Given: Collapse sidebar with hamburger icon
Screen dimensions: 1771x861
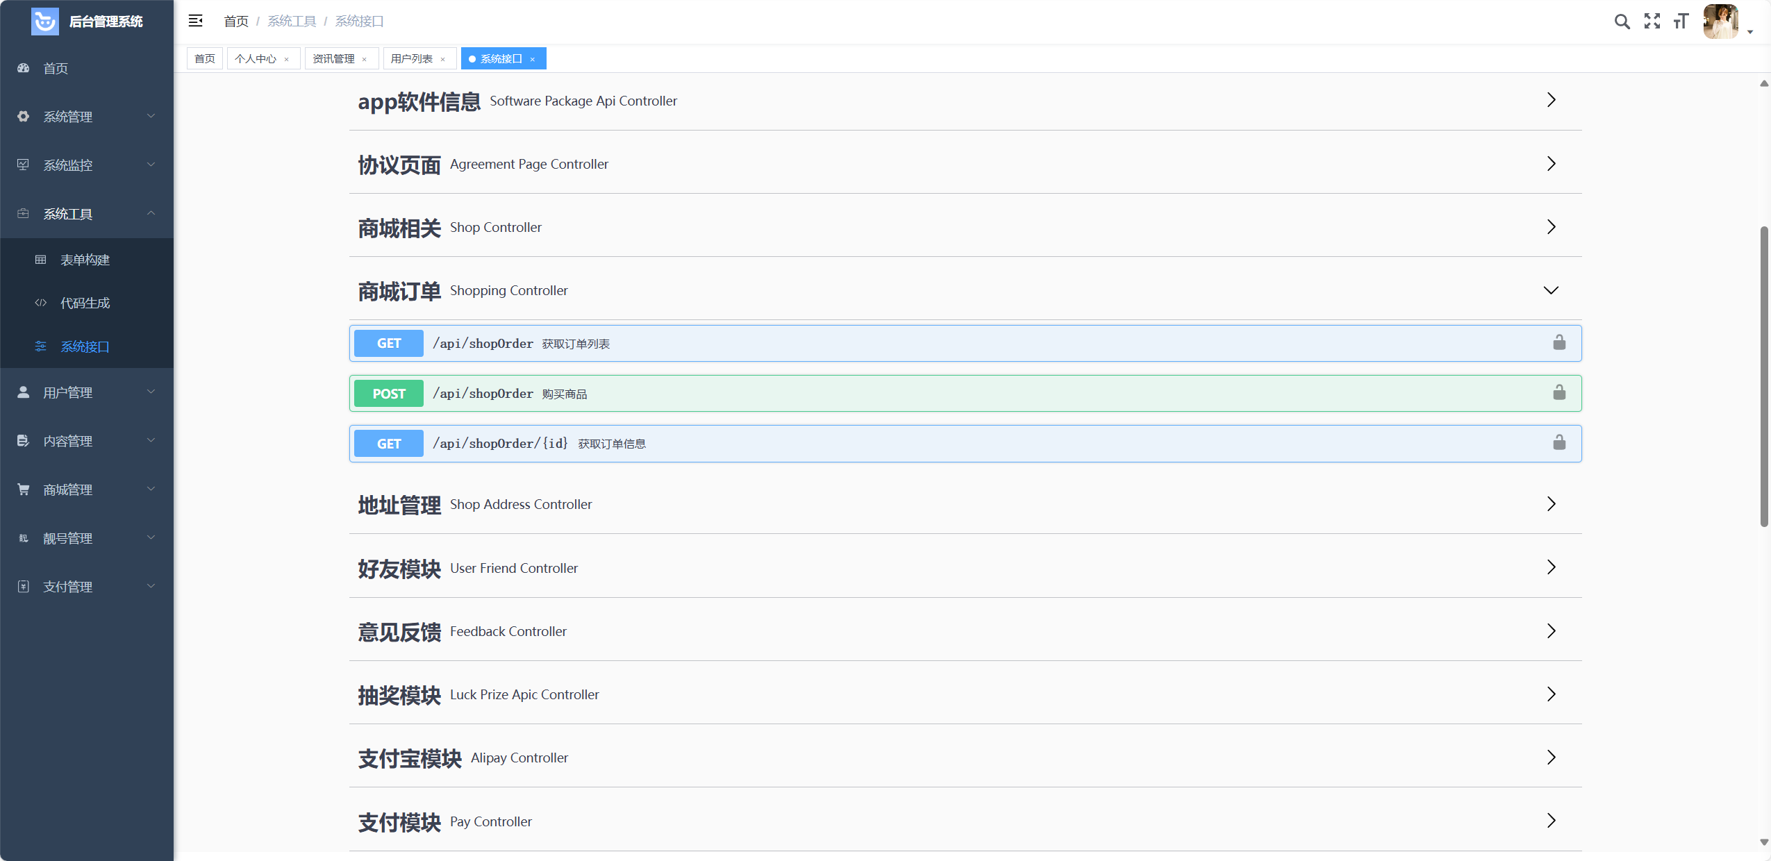Looking at the screenshot, I should [196, 21].
